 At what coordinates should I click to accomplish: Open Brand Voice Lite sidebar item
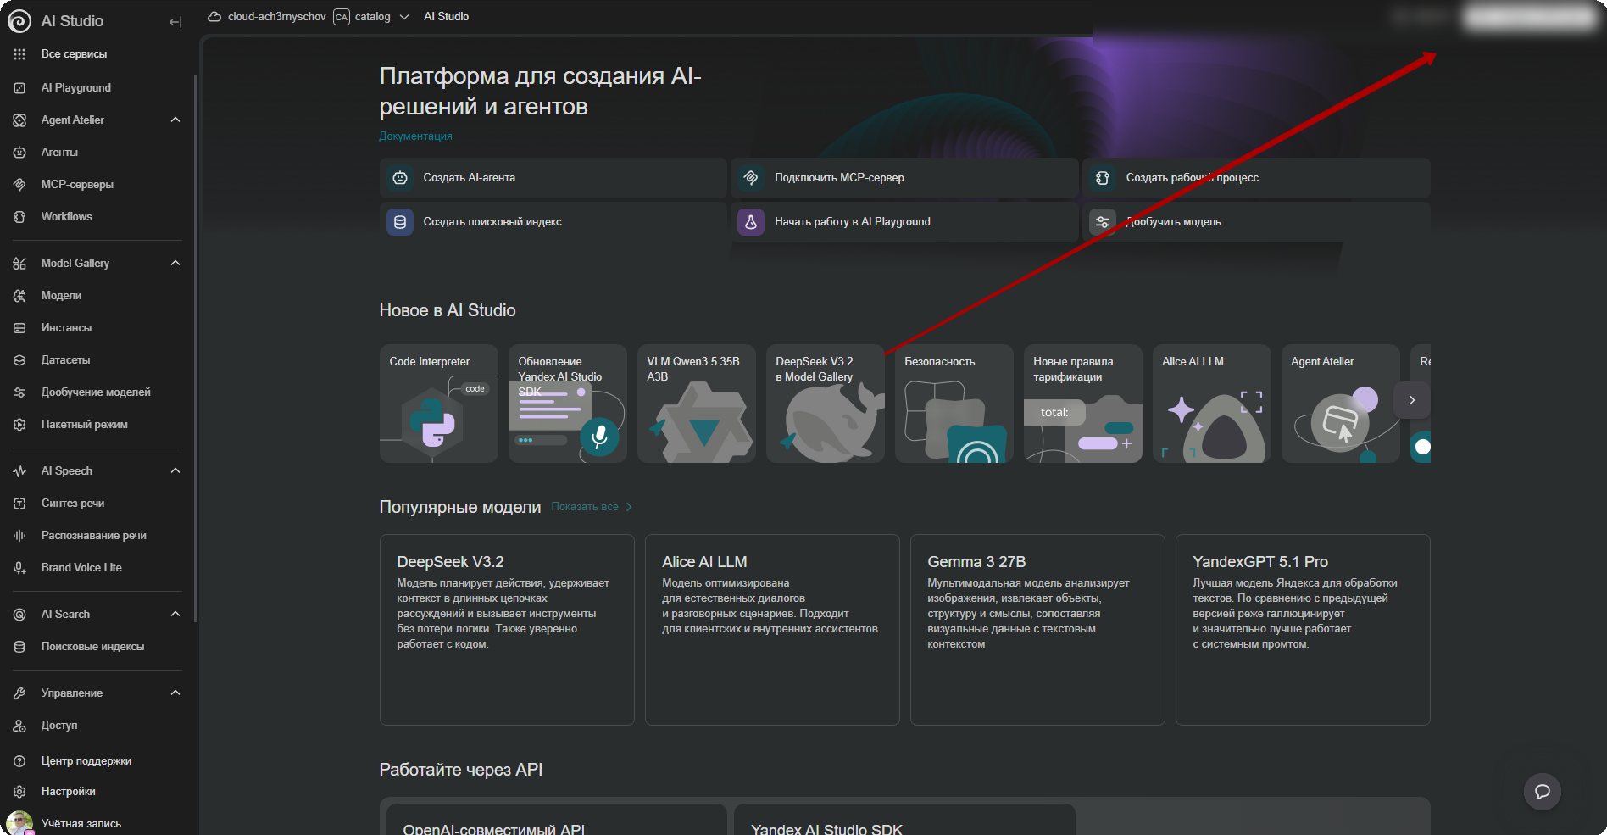point(97,568)
